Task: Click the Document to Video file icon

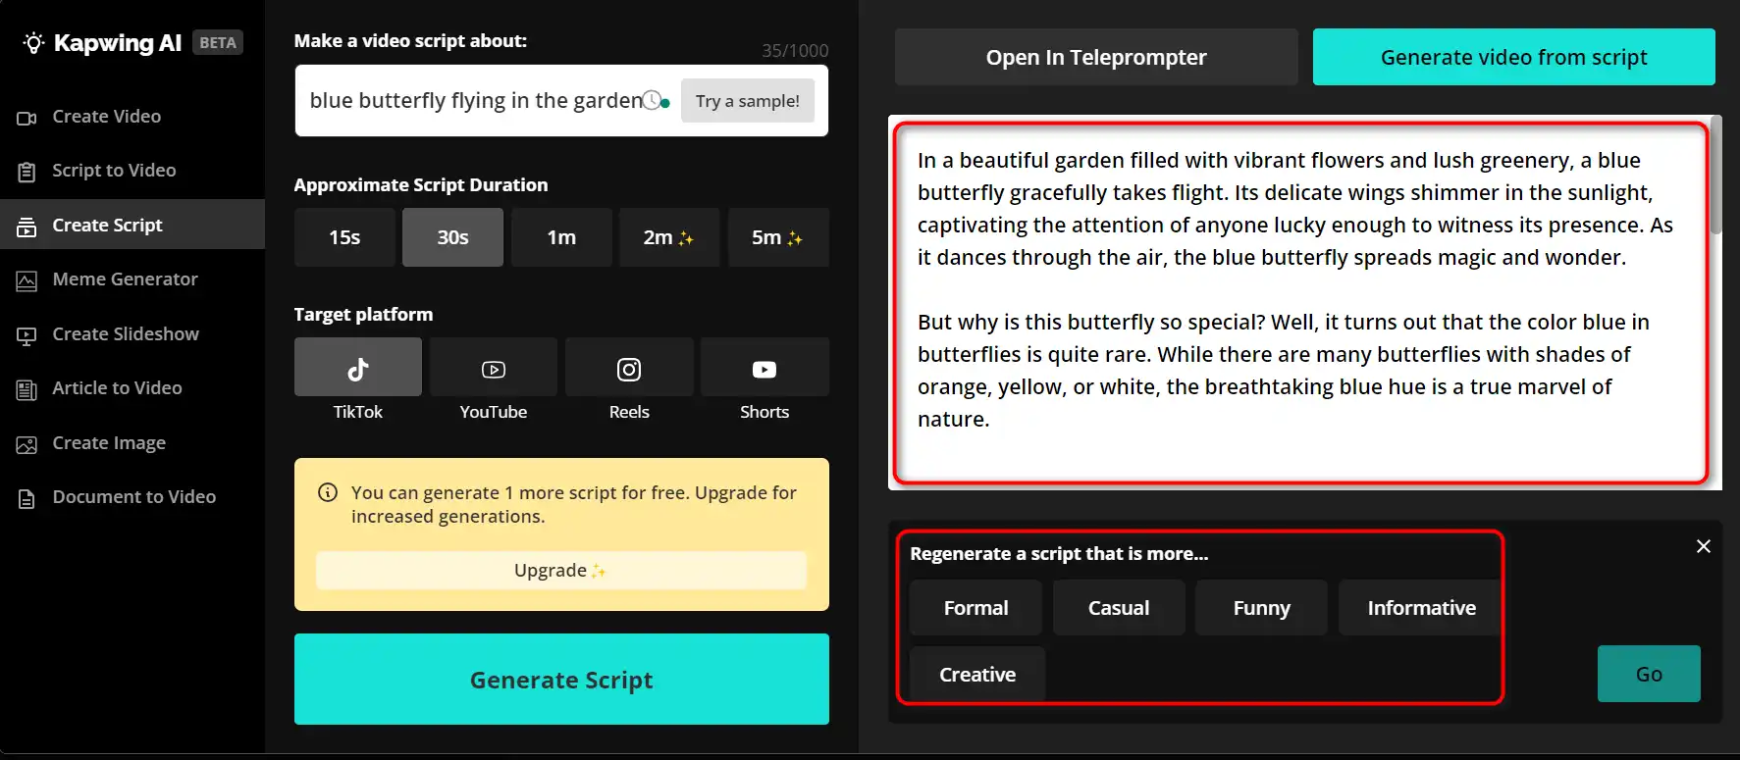Action: pyautogui.click(x=26, y=498)
